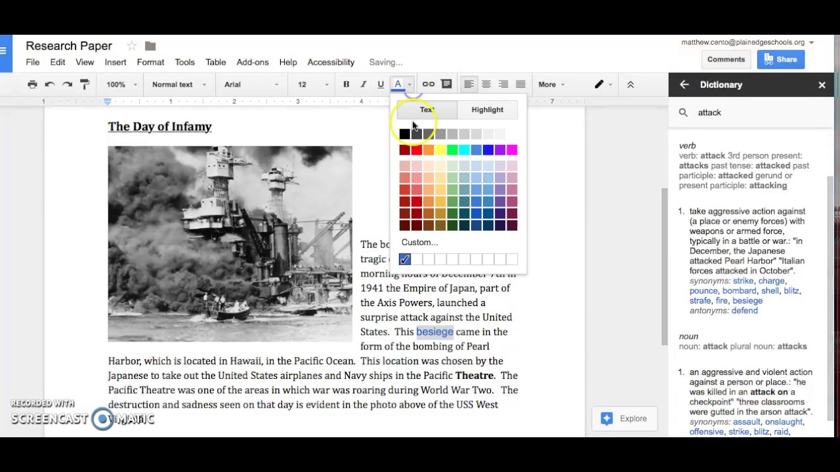Pick the bright red color swatch
The width and height of the screenshot is (840, 472).
pyautogui.click(x=417, y=151)
